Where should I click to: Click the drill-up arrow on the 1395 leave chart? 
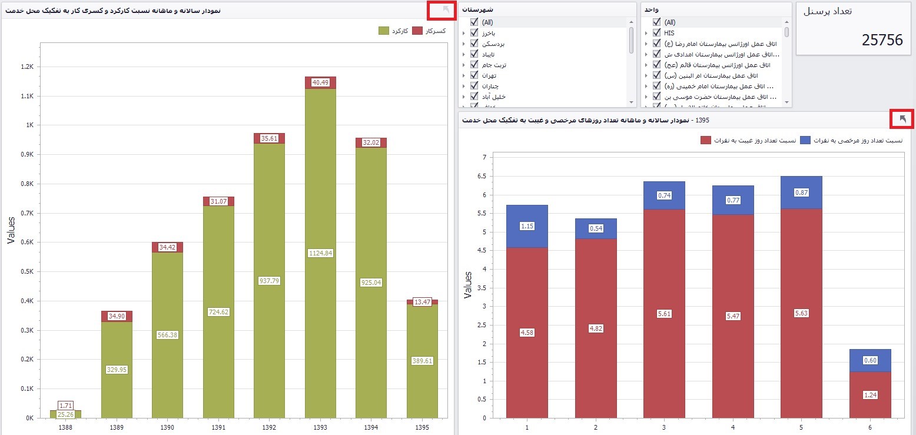(904, 119)
